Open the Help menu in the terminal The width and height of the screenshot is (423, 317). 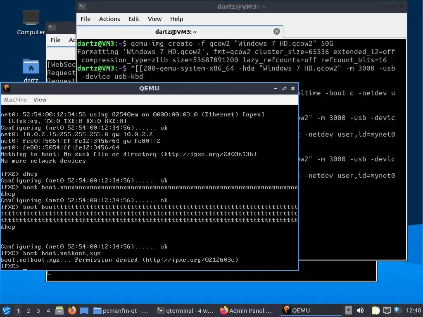(x=176, y=19)
